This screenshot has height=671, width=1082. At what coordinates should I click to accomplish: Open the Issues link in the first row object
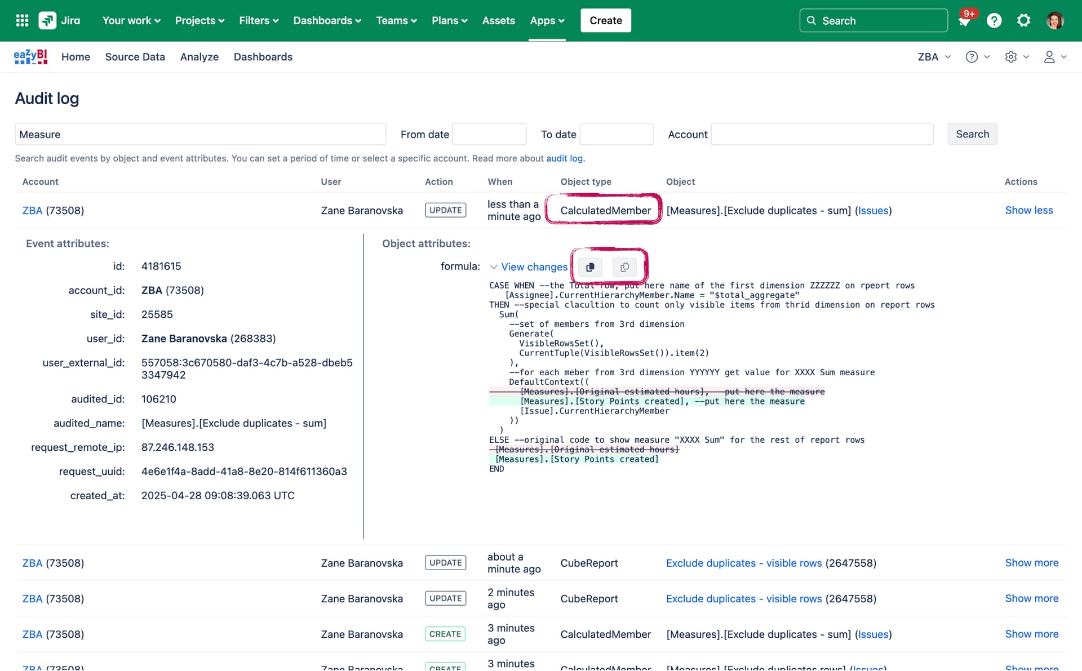click(873, 211)
